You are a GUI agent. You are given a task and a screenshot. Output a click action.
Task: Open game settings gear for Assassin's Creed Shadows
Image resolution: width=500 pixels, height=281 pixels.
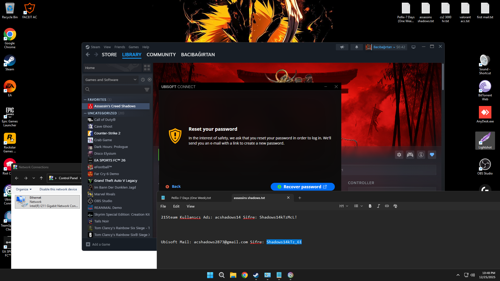pos(399,155)
